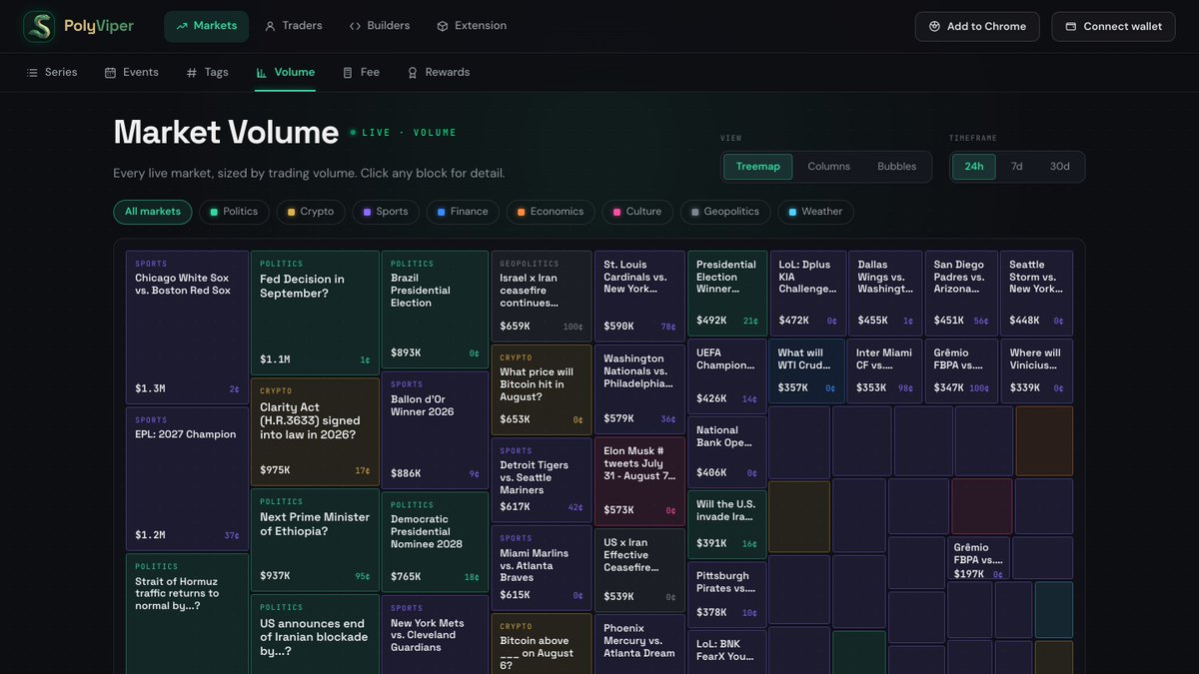Open the Extension page
The height and width of the screenshot is (674, 1199).
(x=472, y=26)
